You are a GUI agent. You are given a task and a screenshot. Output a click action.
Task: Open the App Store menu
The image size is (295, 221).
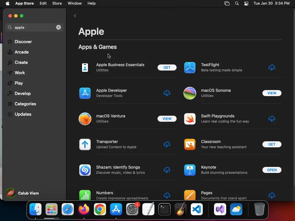24,3
